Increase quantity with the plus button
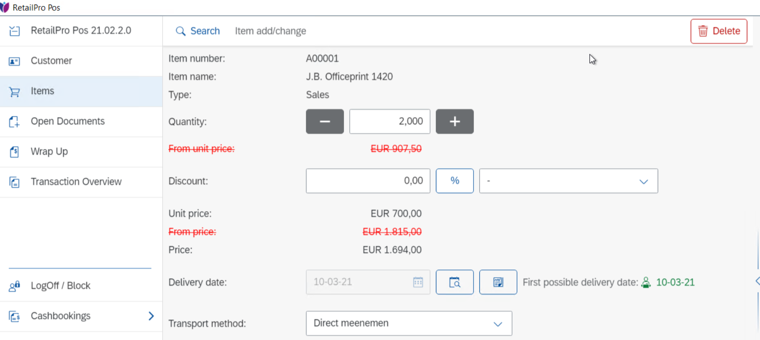760x340 pixels. pos(454,122)
